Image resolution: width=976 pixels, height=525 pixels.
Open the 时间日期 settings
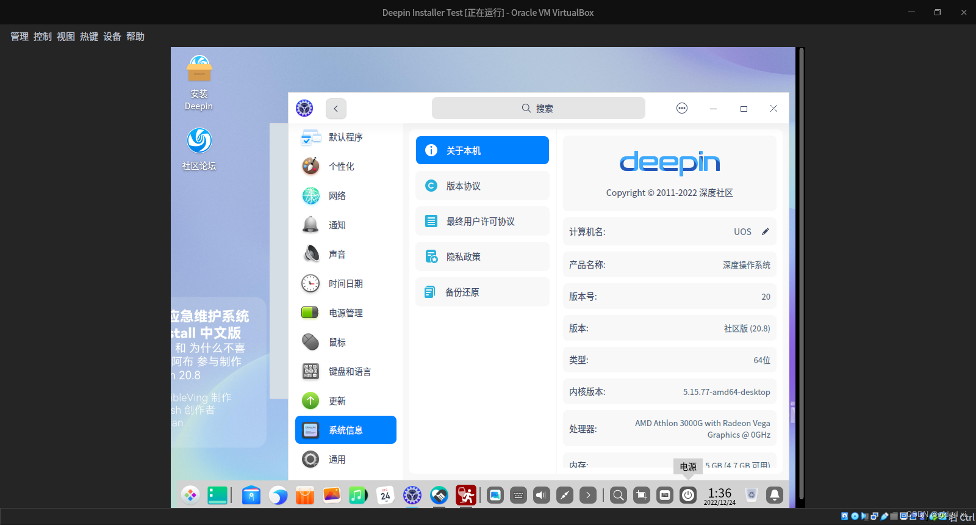[346, 284]
